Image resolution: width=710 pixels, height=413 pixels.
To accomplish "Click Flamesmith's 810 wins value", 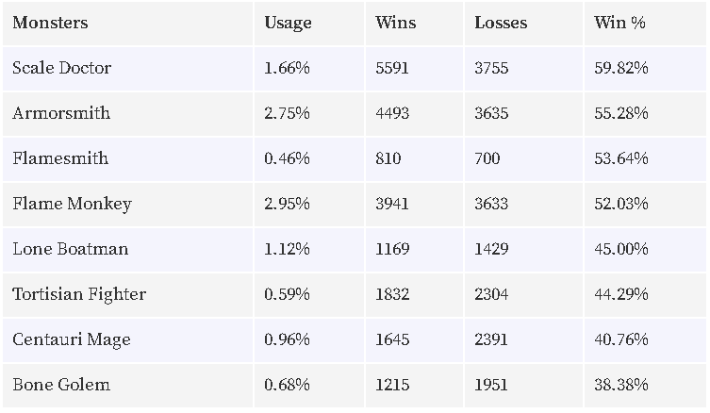I will [388, 158].
